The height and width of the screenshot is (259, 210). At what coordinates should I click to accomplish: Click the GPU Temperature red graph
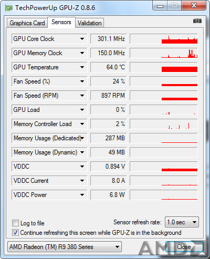coord(164,67)
